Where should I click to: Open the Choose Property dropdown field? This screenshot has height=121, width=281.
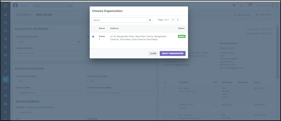49,53
